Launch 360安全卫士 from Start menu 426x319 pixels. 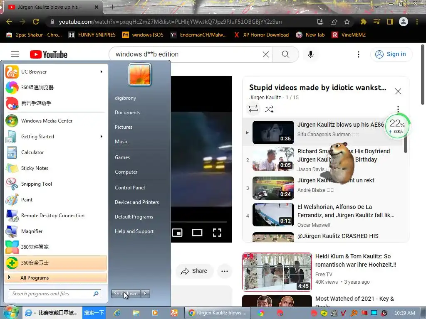coord(56,263)
